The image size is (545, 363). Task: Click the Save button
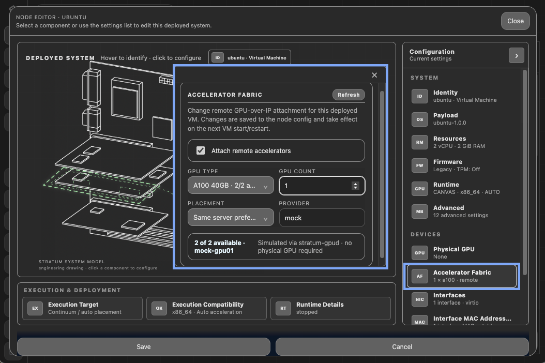coord(144,346)
